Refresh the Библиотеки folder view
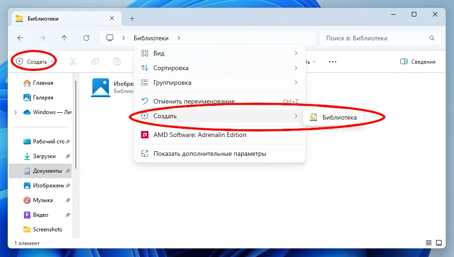 (86, 38)
